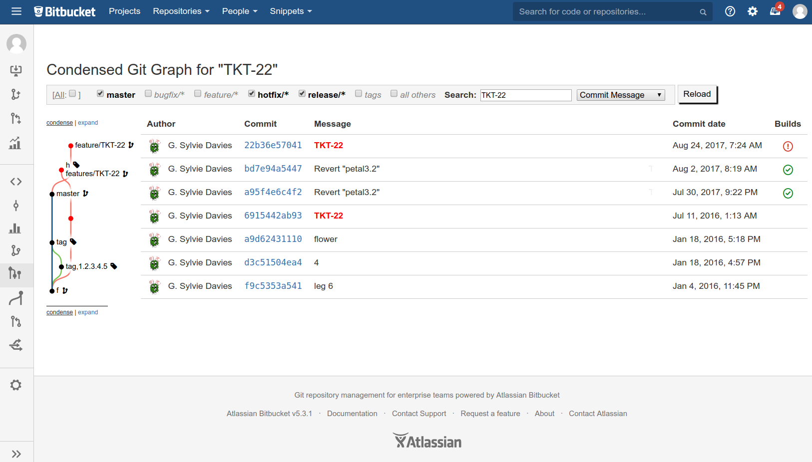
Task: Click the search magnifier icon
Action: tap(703, 12)
